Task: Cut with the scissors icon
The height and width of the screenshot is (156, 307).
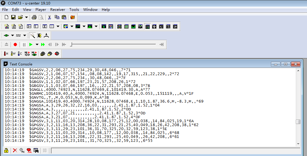Action: click(49, 17)
